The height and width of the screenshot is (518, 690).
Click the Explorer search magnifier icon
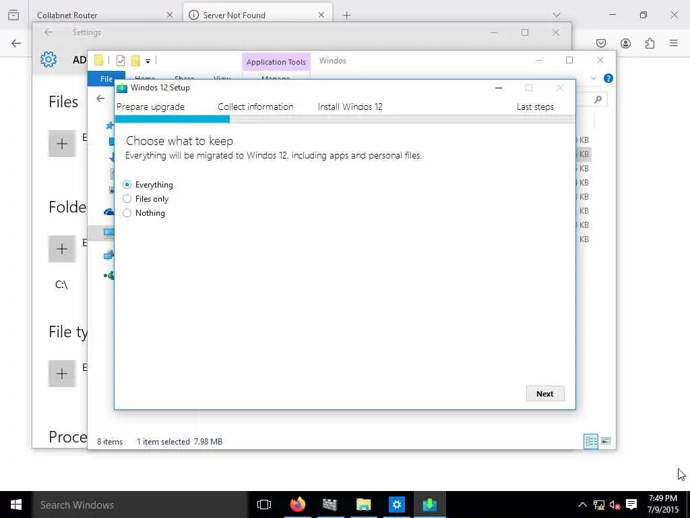[x=598, y=100]
